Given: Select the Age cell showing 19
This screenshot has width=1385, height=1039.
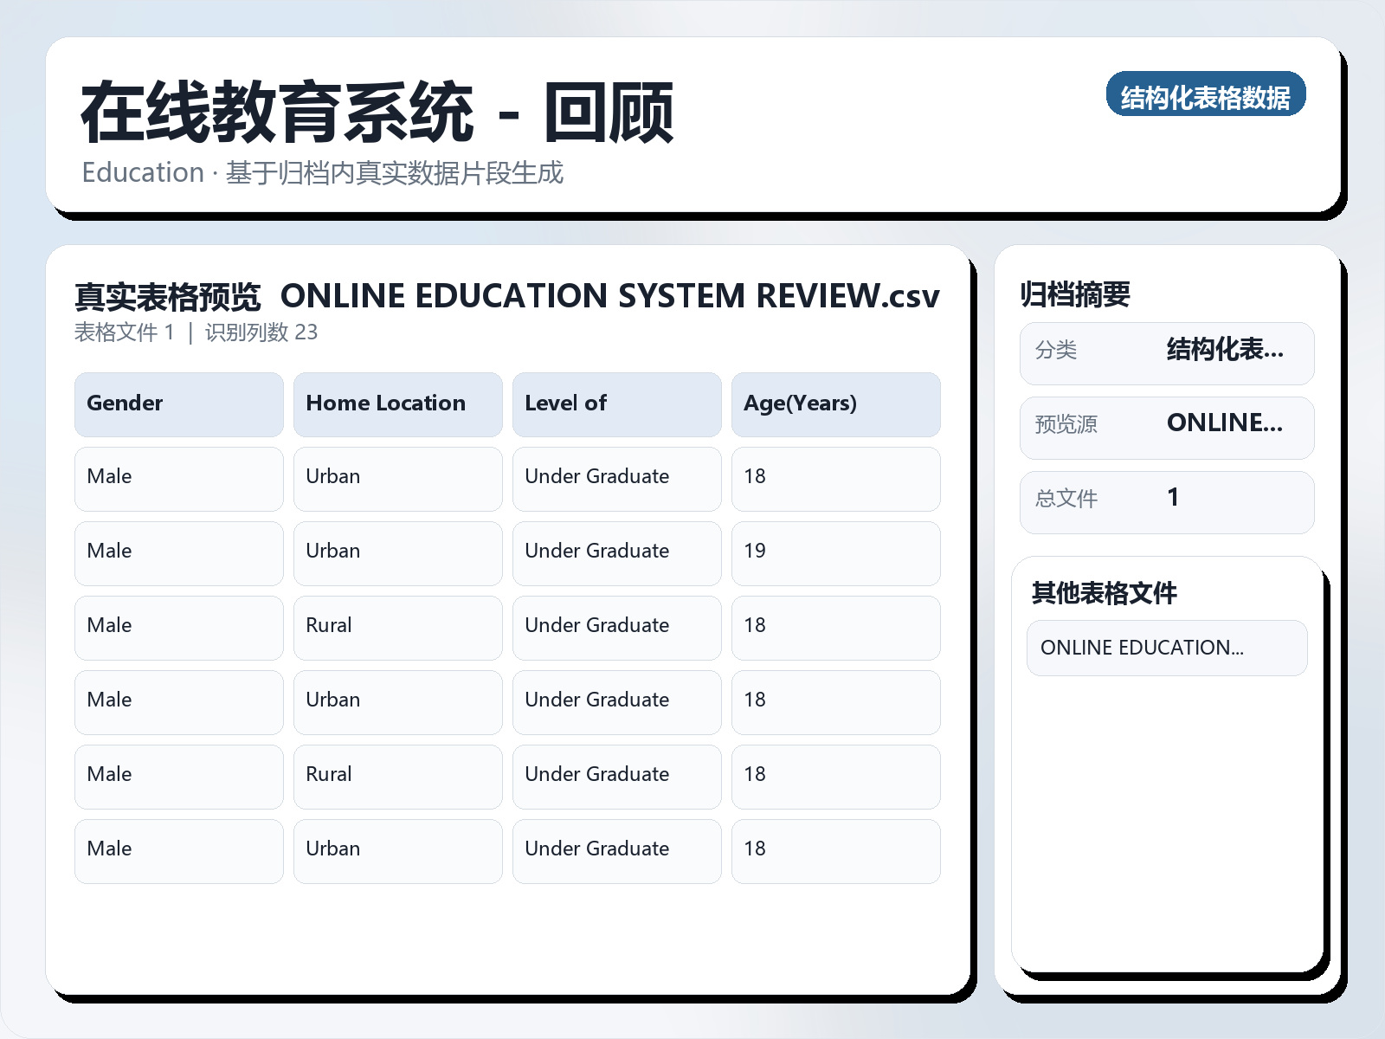Looking at the screenshot, I should coord(836,551).
